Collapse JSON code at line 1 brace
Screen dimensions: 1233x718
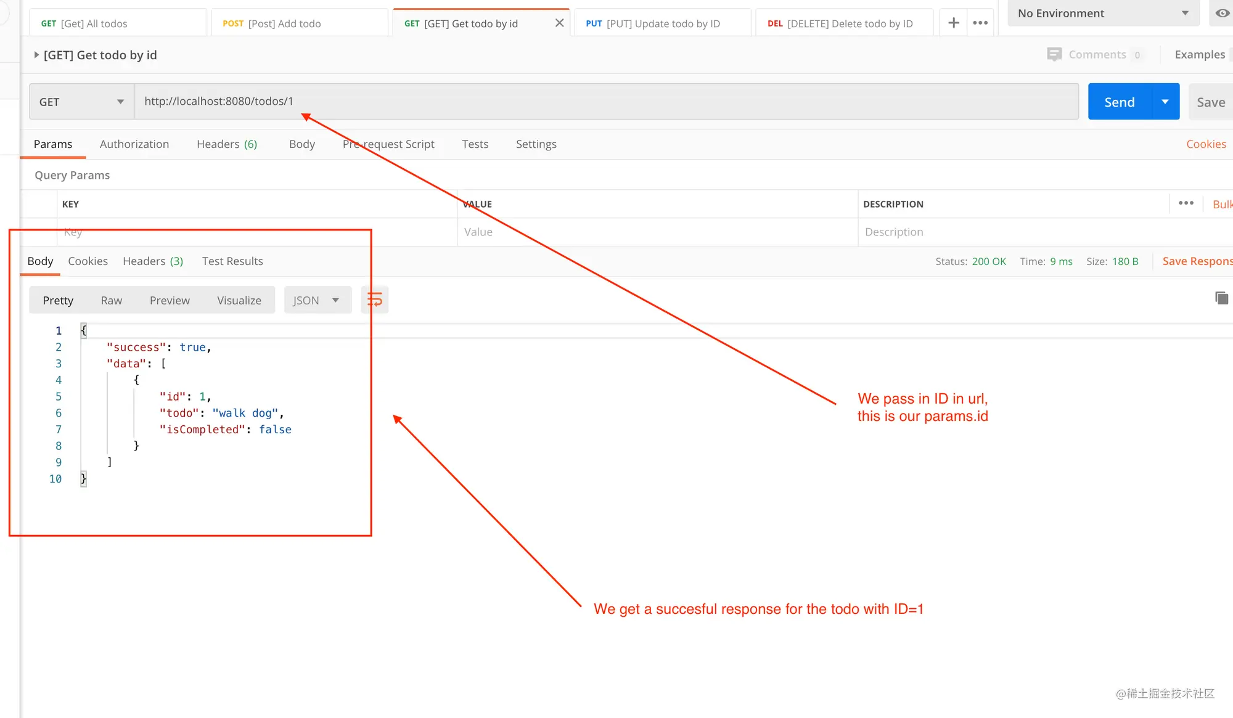83,331
